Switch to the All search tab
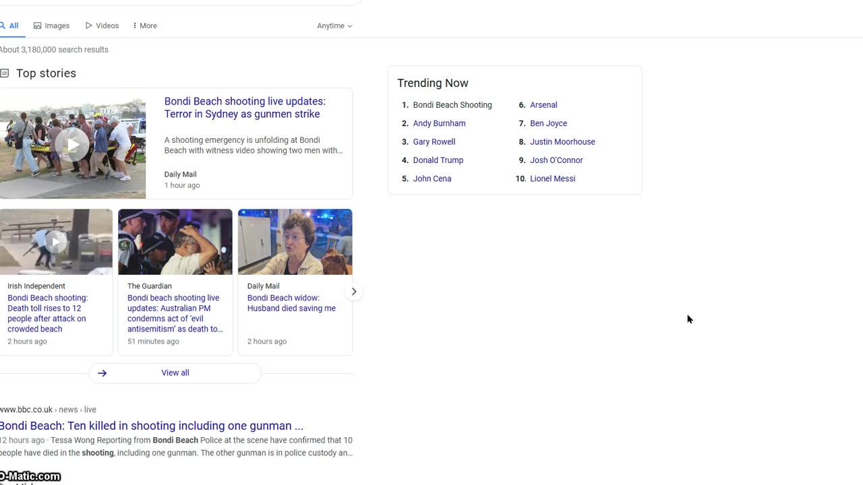The width and height of the screenshot is (863, 485). 9,26
